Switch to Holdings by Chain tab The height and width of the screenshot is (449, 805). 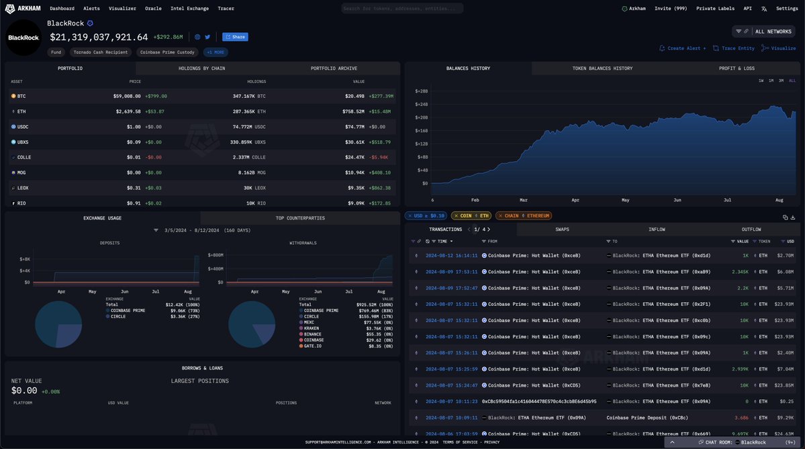[x=202, y=68]
